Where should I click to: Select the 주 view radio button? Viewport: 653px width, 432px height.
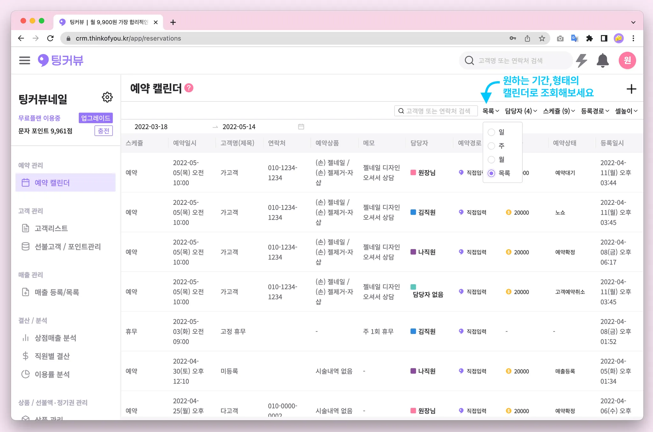491,146
